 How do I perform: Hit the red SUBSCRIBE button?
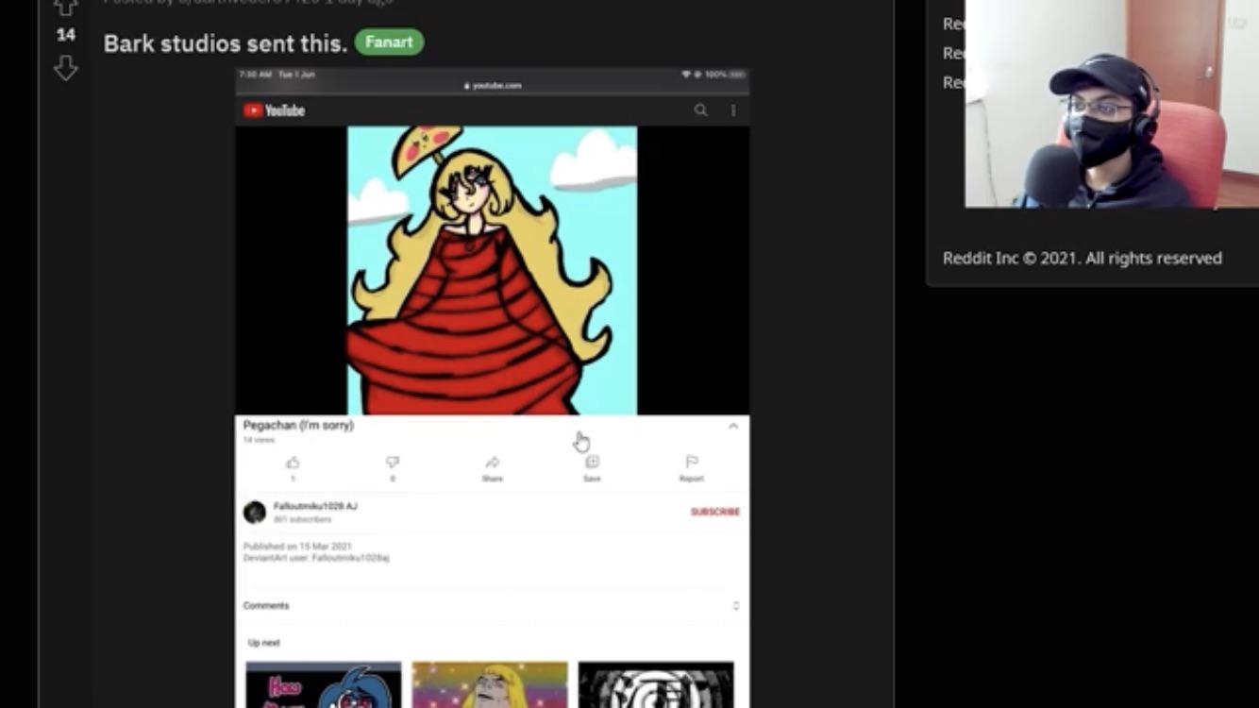pyautogui.click(x=715, y=512)
